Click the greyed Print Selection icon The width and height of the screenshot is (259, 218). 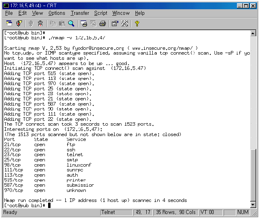point(93,24)
